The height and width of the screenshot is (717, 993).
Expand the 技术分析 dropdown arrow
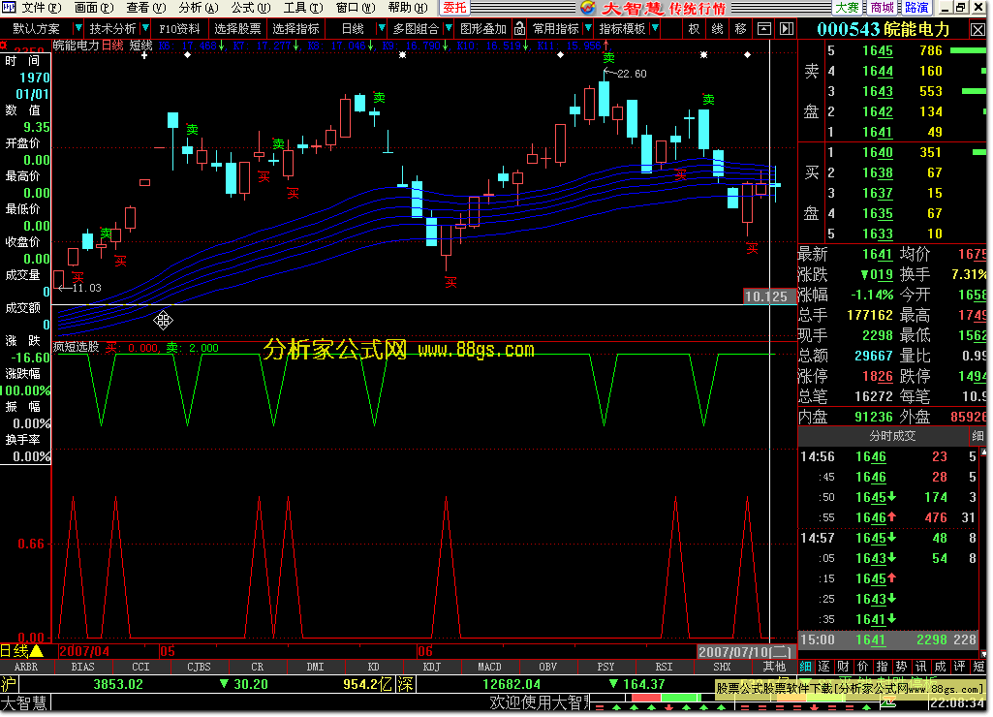coord(145,28)
